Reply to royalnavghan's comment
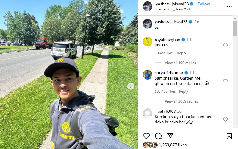This screenshot has width=238, height=149. [x=181, y=53]
